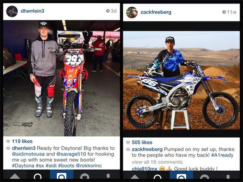Open Explore tab in left screen
The height and width of the screenshot is (182, 243).
tap(38, 176)
